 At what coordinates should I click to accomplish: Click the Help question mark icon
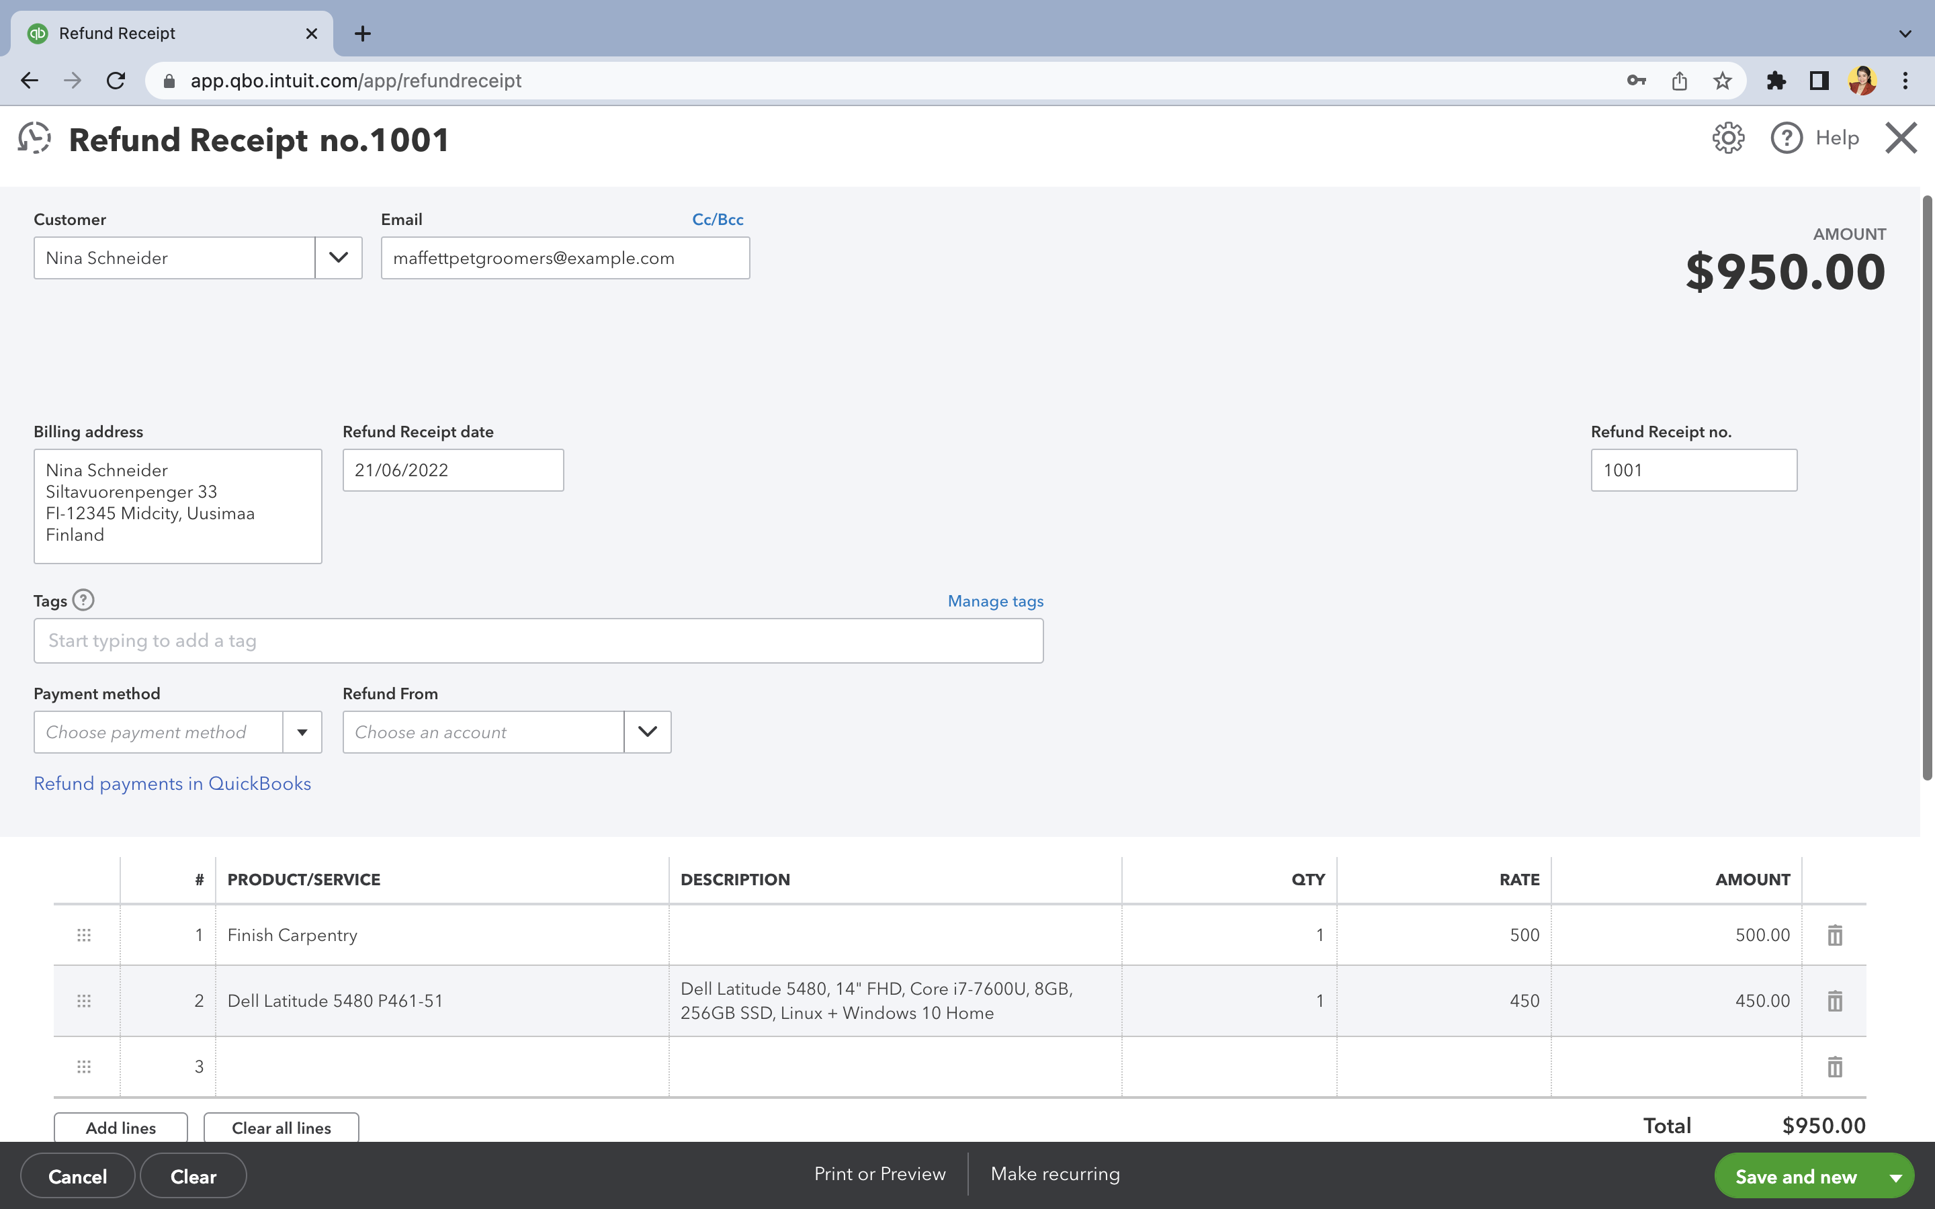click(1787, 138)
